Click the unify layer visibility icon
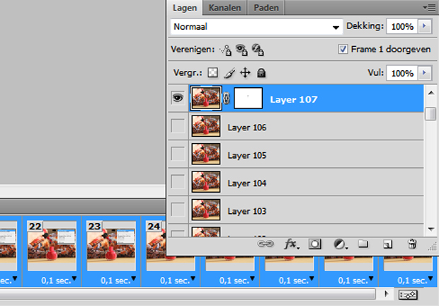Screen dimensions: 439x306 click(x=242, y=50)
